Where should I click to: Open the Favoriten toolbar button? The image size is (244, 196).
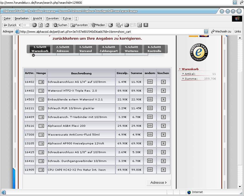[80, 25]
